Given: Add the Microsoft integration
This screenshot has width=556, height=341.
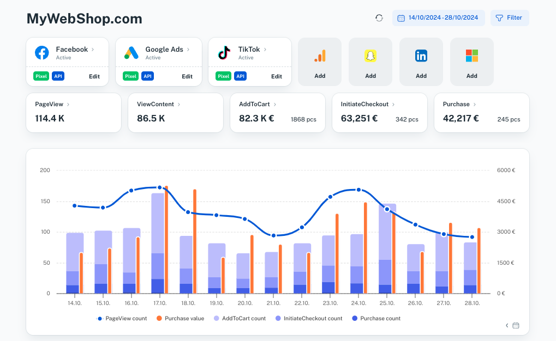Looking at the screenshot, I should click(472, 62).
